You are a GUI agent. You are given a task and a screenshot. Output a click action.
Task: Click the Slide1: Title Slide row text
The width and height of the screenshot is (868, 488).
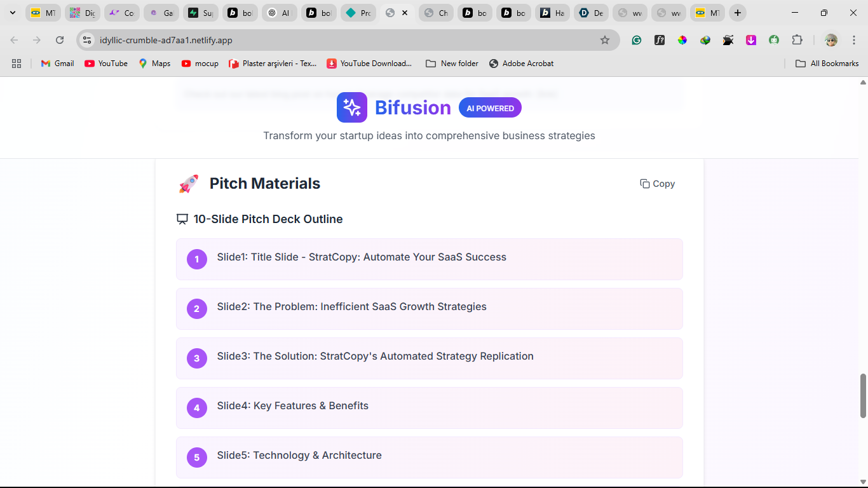click(x=362, y=257)
